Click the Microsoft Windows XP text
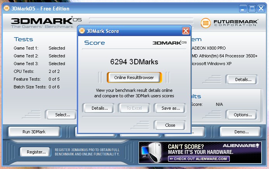This screenshot has width=269, height=169. pos(212,64)
